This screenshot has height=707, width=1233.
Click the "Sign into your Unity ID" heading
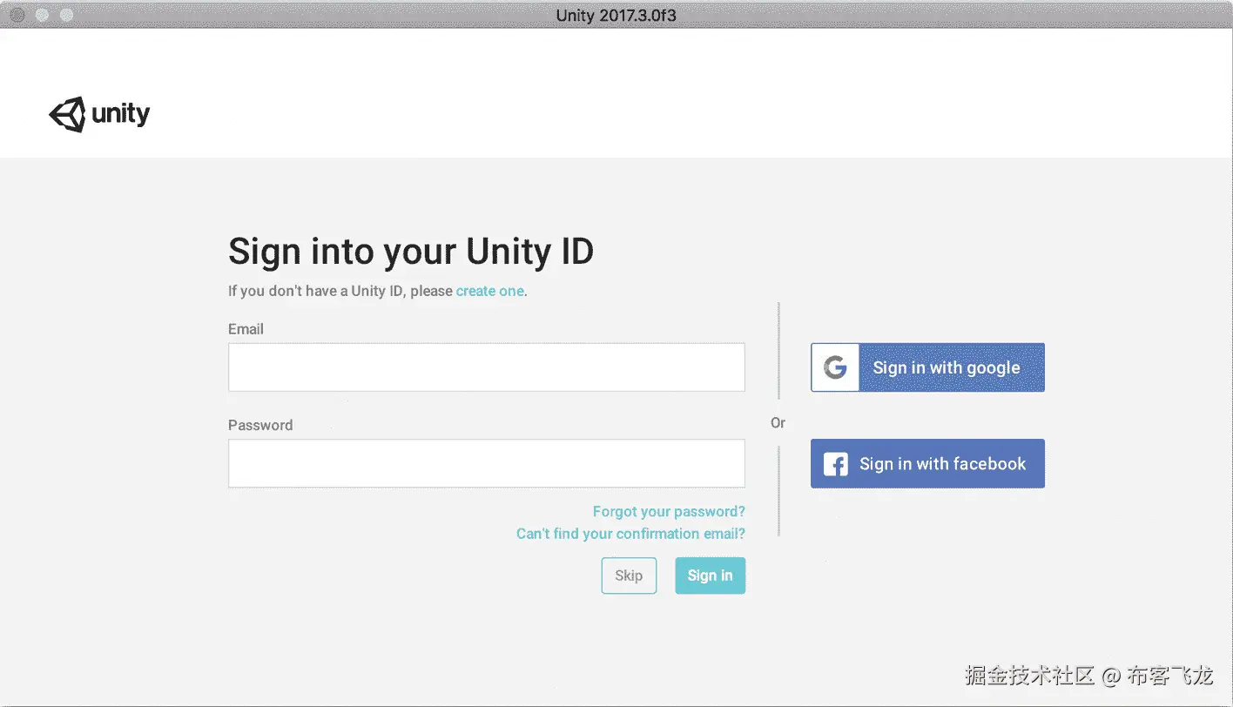point(410,252)
